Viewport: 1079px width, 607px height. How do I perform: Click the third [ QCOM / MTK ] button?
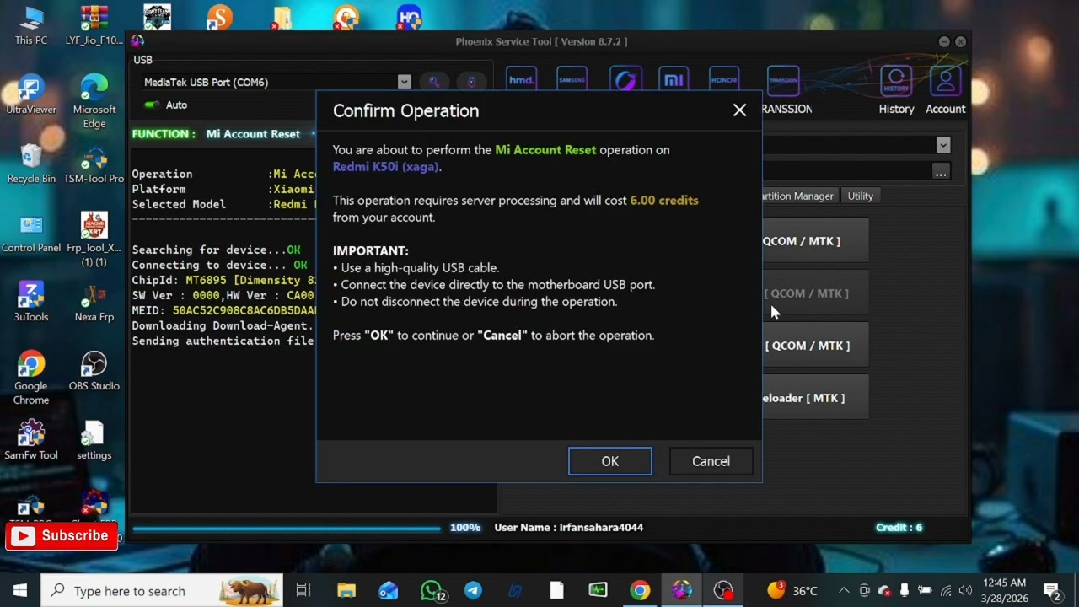click(x=815, y=346)
